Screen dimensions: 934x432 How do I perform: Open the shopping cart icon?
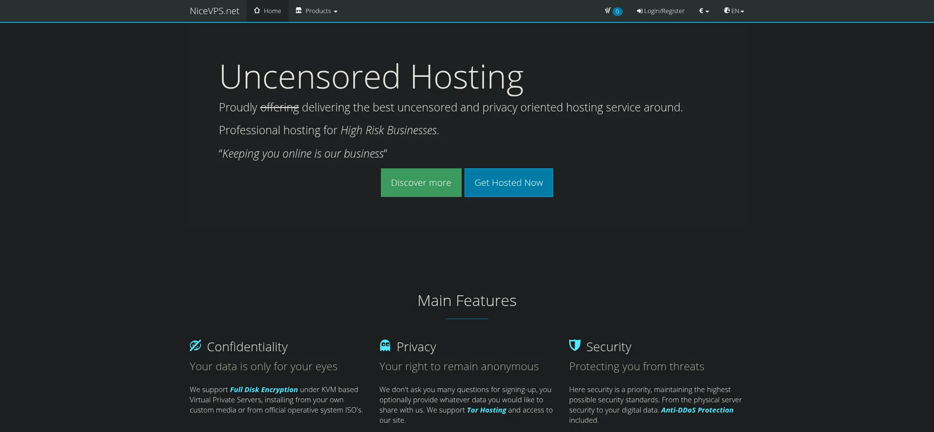[x=608, y=10]
